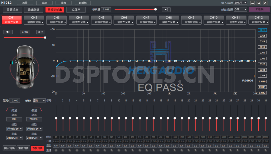
Task: Enable 直通 bypass for band 1
Action: (x=56, y=150)
